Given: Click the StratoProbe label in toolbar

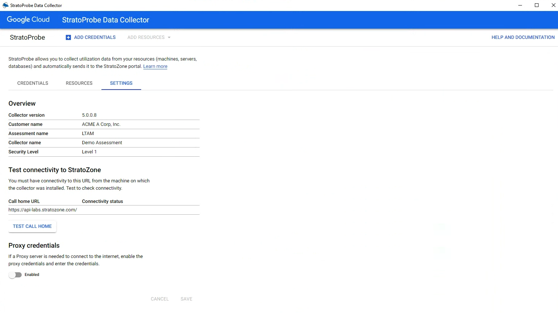Looking at the screenshot, I should (28, 37).
